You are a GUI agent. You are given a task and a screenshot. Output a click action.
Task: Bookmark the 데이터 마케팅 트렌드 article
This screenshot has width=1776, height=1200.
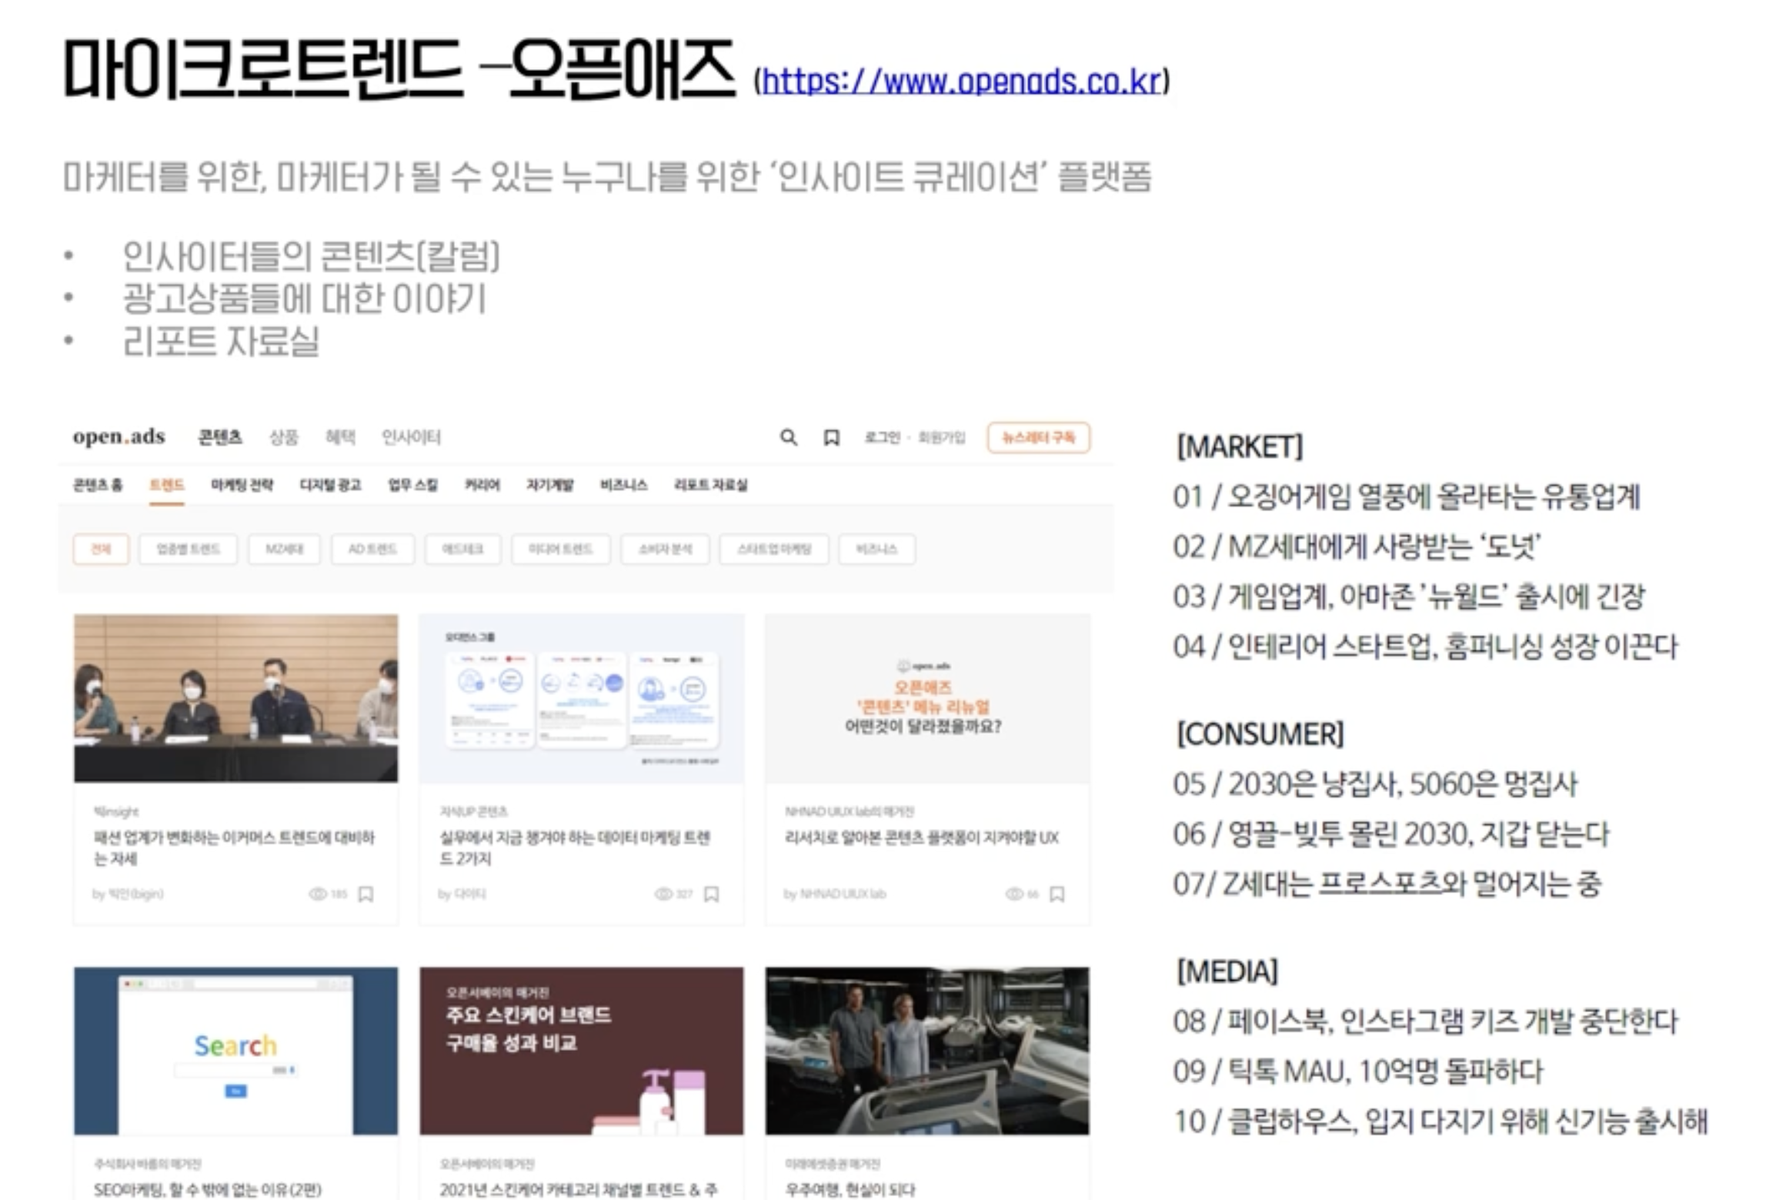pos(712,894)
